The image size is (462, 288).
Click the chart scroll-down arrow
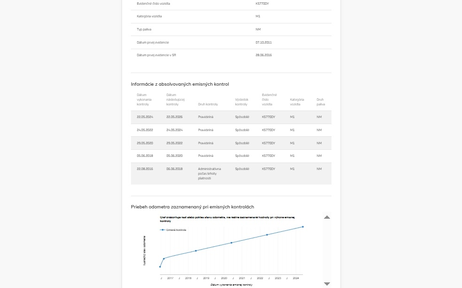click(327, 284)
